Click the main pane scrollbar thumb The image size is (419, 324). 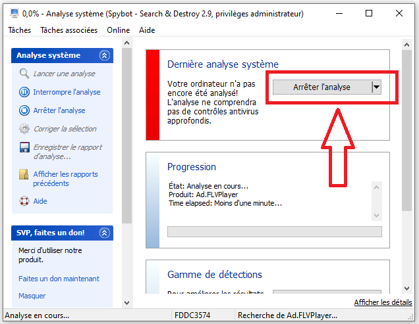coord(406,130)
